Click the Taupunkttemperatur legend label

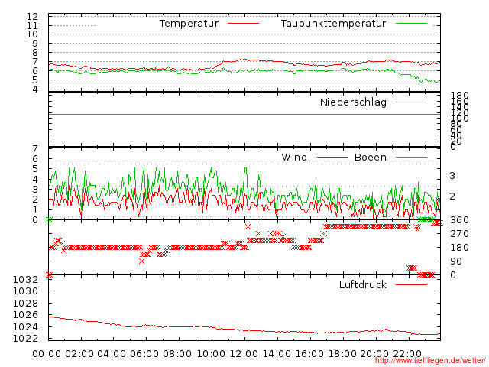point(333,24)
